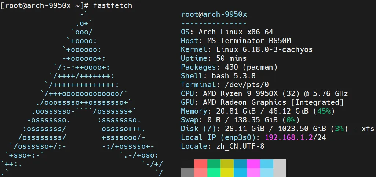Click the value "50 mins"
The height and width of the screenshot is (177, 376).
pos(231,58)
